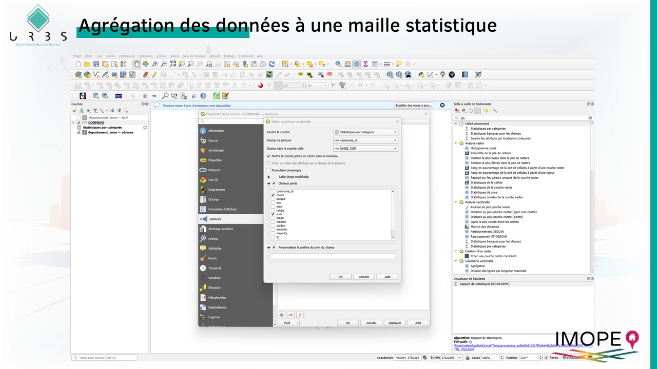Click Annuler in the join editor dialog
This screenshot has height=369, width=657.
pyautogui.click(x=364, y=277)
